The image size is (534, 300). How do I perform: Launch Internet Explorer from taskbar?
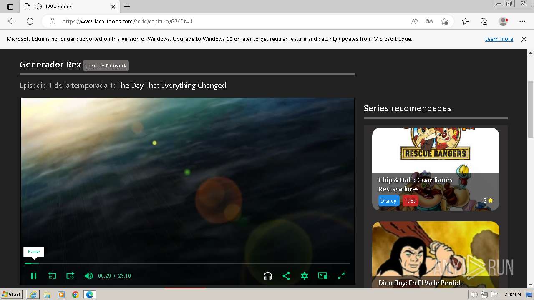click(x=33, y=295)
